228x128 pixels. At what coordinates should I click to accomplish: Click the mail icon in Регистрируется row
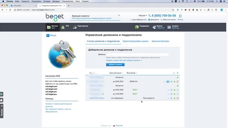tap(171, 98)
